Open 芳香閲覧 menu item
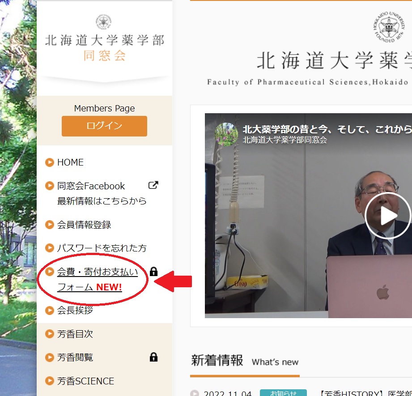This screenshot has width=412, height=396. pos(75,358)
